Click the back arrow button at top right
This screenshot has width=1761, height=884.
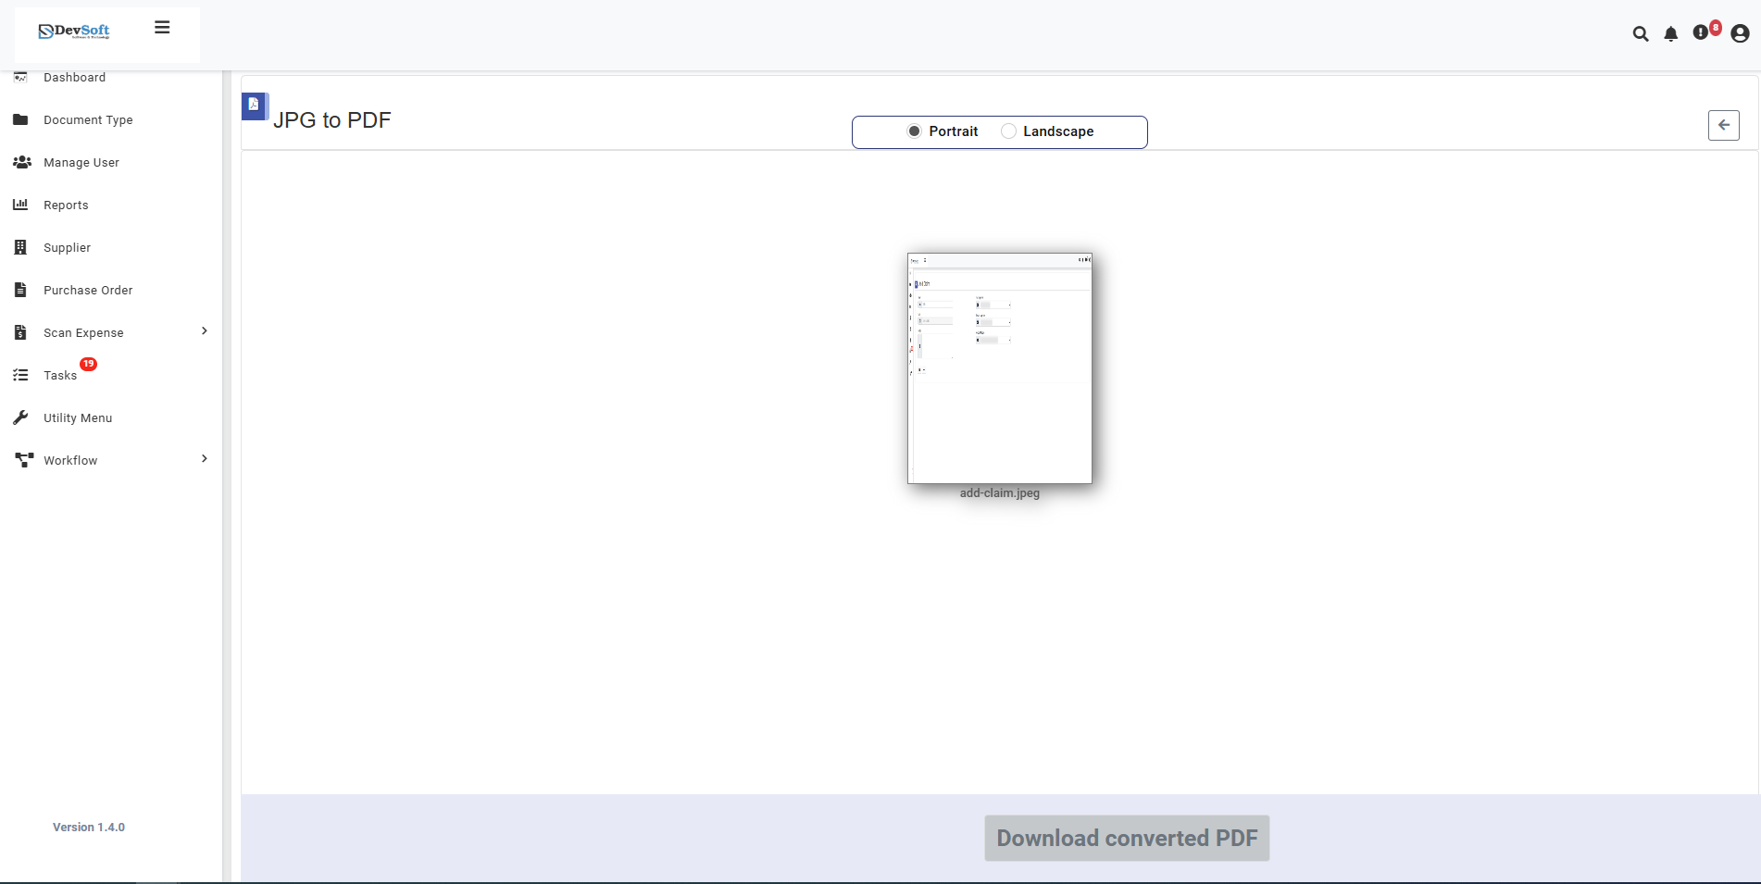pos(1723,125)
